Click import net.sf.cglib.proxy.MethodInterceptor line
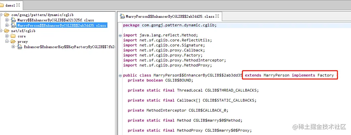351x135 pixels. click(175, 60)
